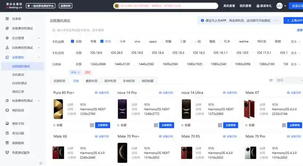The height and width of the screenshot is (166, 303).
Task: Expand the 标准兼容性测试 submenu chevron
Action: click(39, 101)
